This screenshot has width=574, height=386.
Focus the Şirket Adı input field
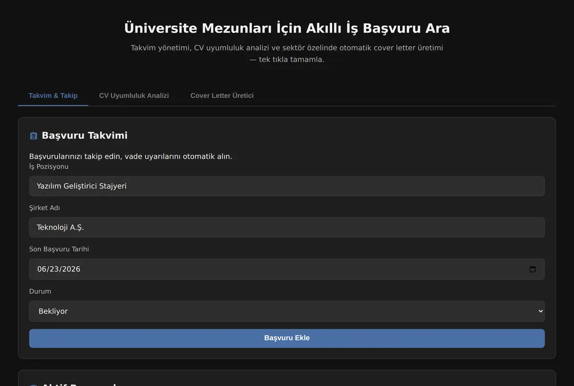point(287,227)
